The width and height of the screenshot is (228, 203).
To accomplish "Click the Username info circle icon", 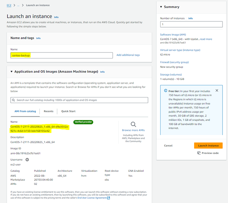I will coord(27,160).
